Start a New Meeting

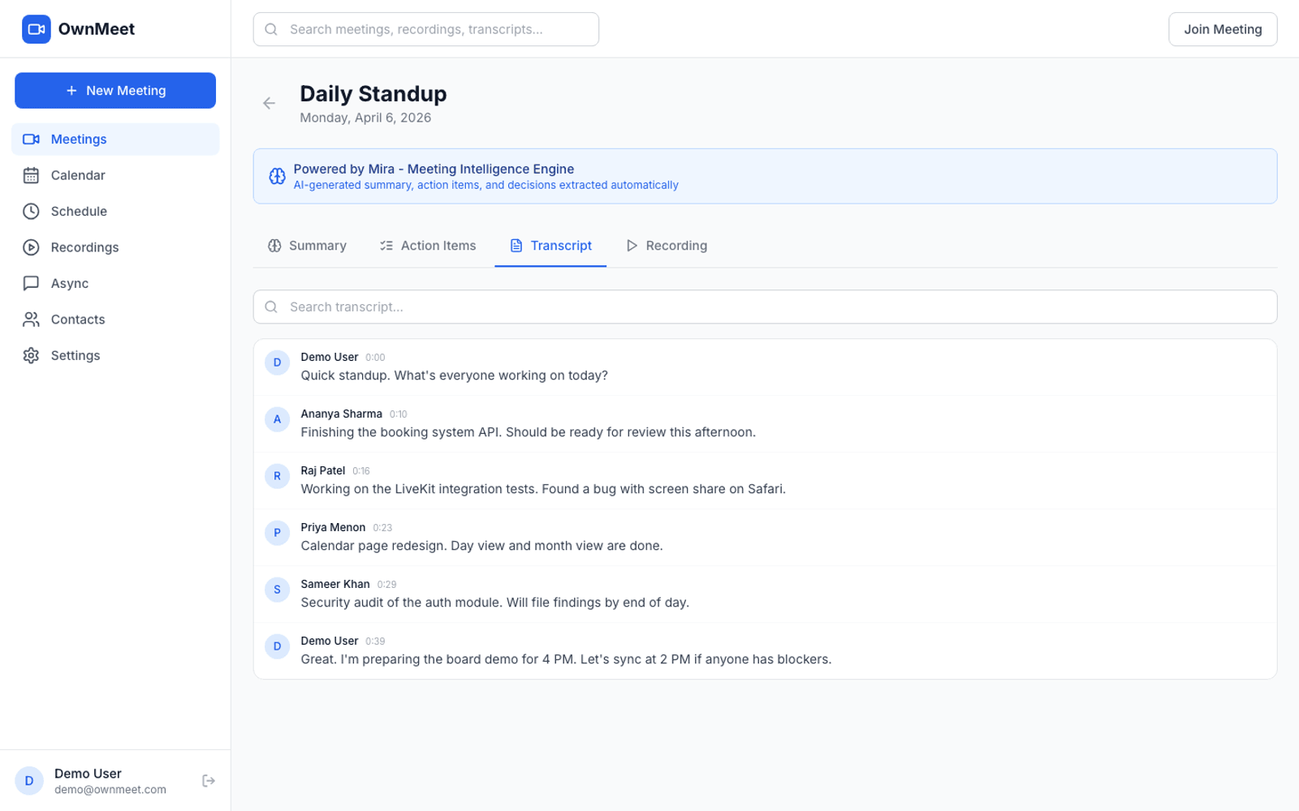coord(115,91)
